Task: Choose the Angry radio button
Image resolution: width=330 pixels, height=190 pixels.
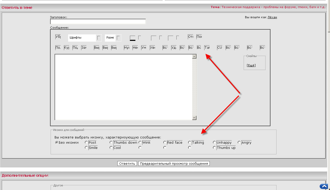Action: coord(239,142)
